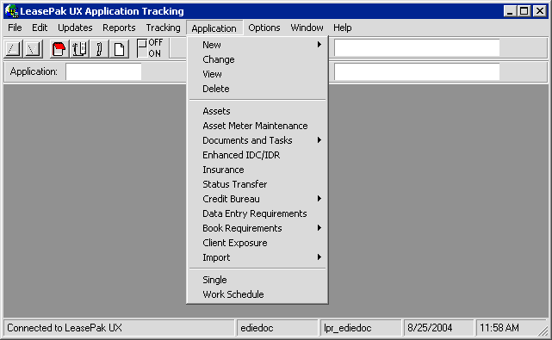Screen dimensions: 552x340
Task: Click the Application number input field
Action: tap(103, 71)
